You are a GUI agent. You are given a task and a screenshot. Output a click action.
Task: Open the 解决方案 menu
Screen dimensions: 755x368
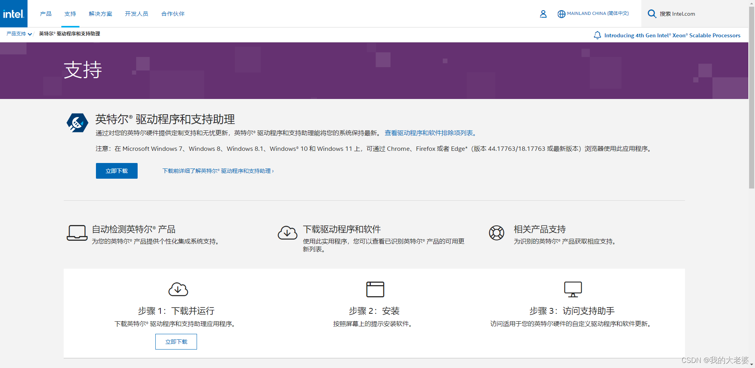[x=101, y=14]
